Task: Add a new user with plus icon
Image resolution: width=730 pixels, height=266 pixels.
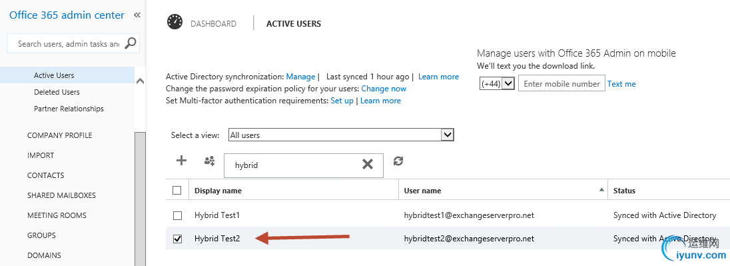Action: 181,161
